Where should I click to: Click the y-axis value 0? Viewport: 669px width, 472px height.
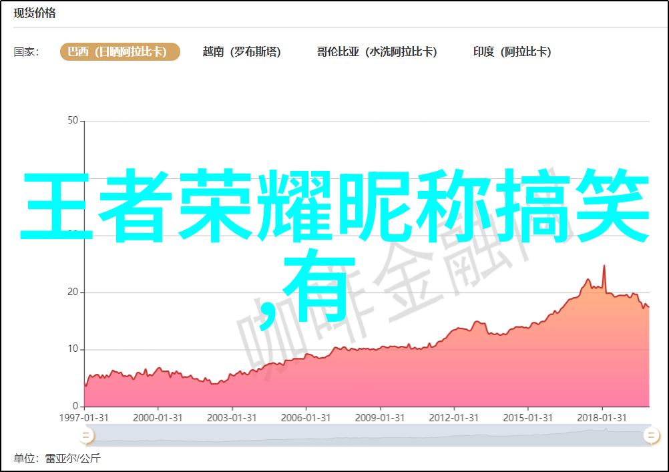tap(75, 406)
